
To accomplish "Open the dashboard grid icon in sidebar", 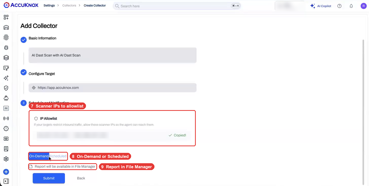I will coord(6,17).
